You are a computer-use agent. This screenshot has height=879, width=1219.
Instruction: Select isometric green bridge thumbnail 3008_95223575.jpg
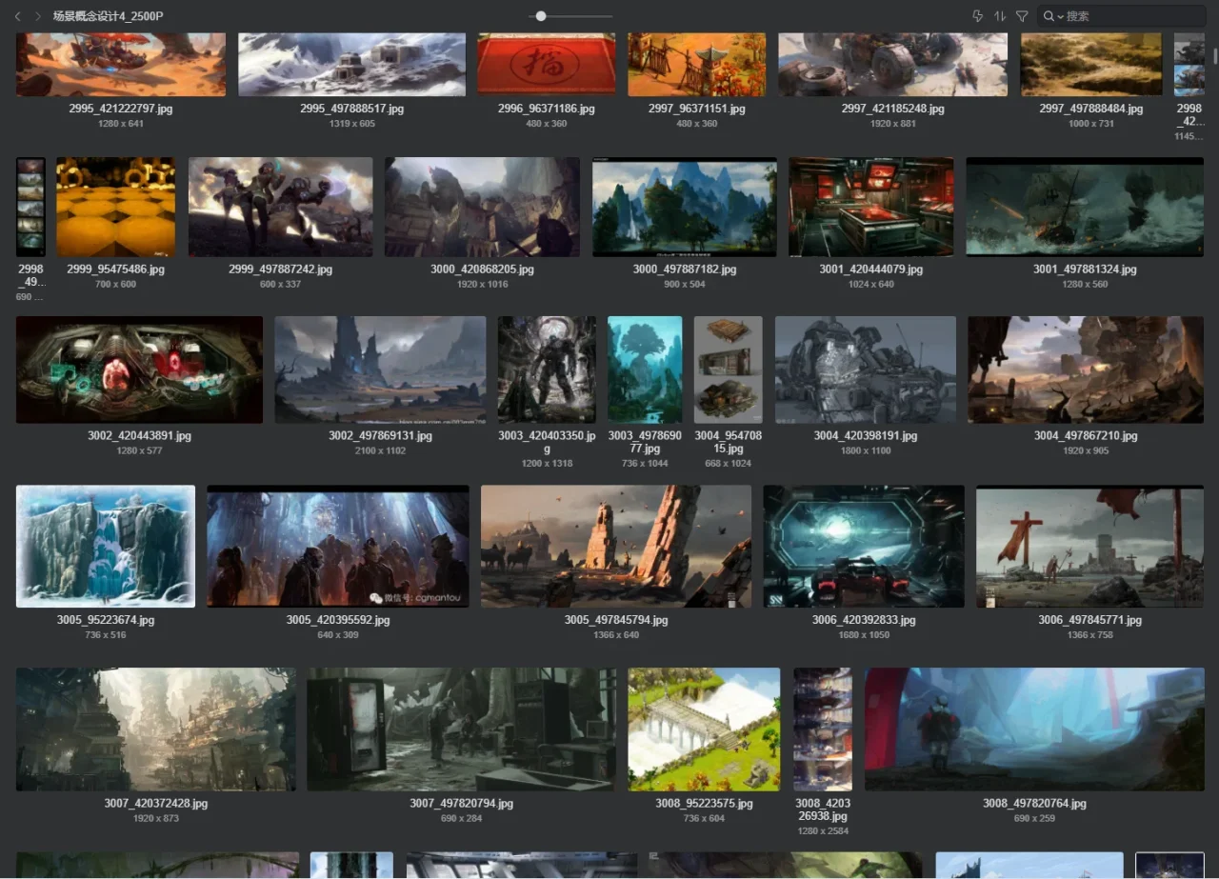pyautogui.click(x=704, y=729)
